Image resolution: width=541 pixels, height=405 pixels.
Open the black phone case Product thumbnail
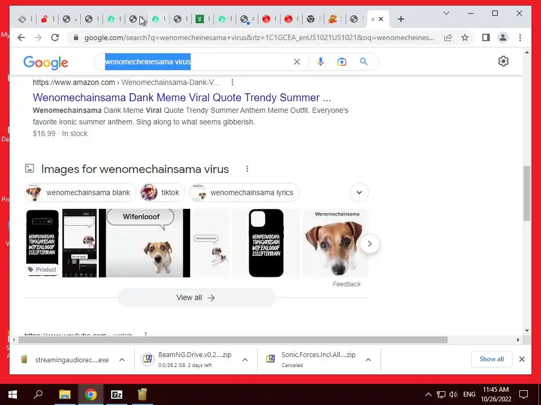[x=42, y=243]
